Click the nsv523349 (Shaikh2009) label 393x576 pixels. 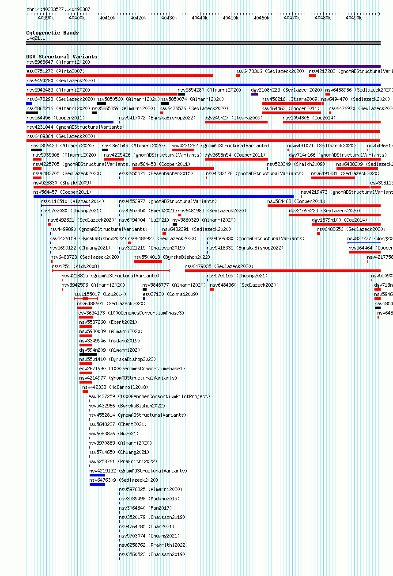click(x=296, y=164)
